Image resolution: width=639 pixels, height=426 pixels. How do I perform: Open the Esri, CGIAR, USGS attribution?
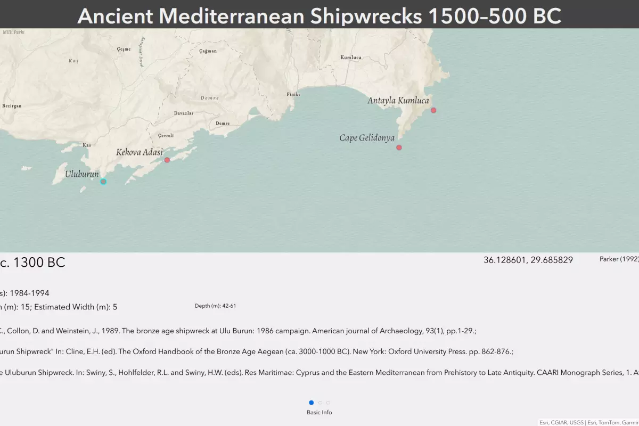click(x=561, y=422)
